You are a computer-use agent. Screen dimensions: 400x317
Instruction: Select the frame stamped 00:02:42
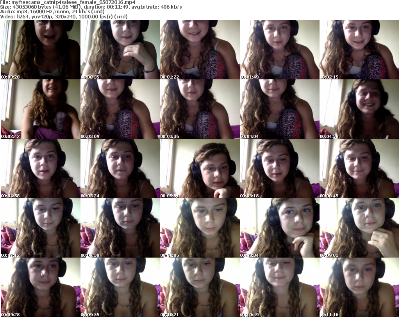(x=41, y=109)
